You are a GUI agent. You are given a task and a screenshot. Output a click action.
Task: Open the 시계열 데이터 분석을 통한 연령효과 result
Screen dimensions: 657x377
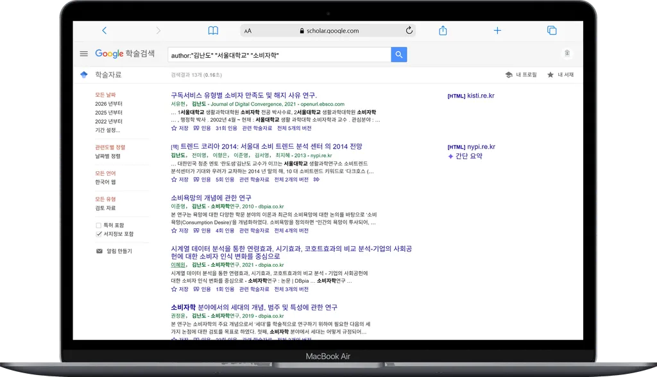pyautogui.click(x=291, y=253)
